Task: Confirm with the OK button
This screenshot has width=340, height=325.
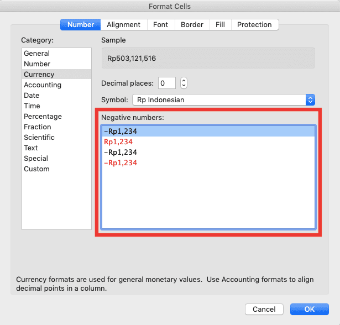Action: click(x=310, y=309)
